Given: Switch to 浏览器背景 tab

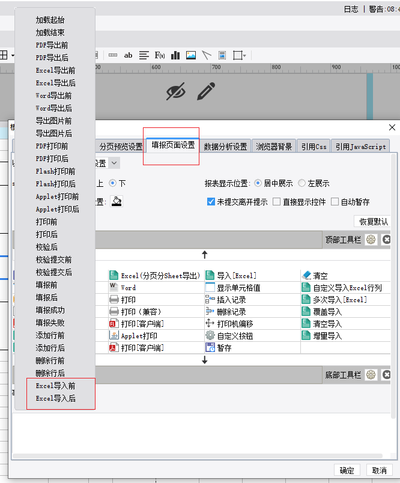Looking at the screenshot, I should pyautogui.click(x=274, y=147).
